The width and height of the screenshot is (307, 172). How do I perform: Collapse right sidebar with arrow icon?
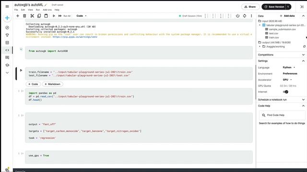point(302,7)
